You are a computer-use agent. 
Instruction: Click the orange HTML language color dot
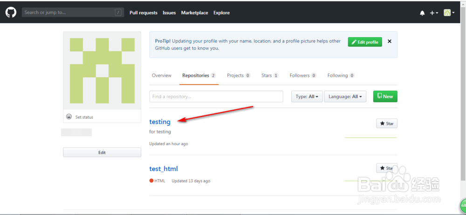[x=151, y=181]
